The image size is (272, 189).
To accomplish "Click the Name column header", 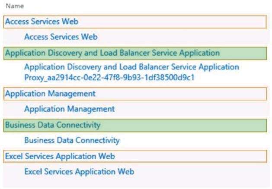I will tap(15, 6).
